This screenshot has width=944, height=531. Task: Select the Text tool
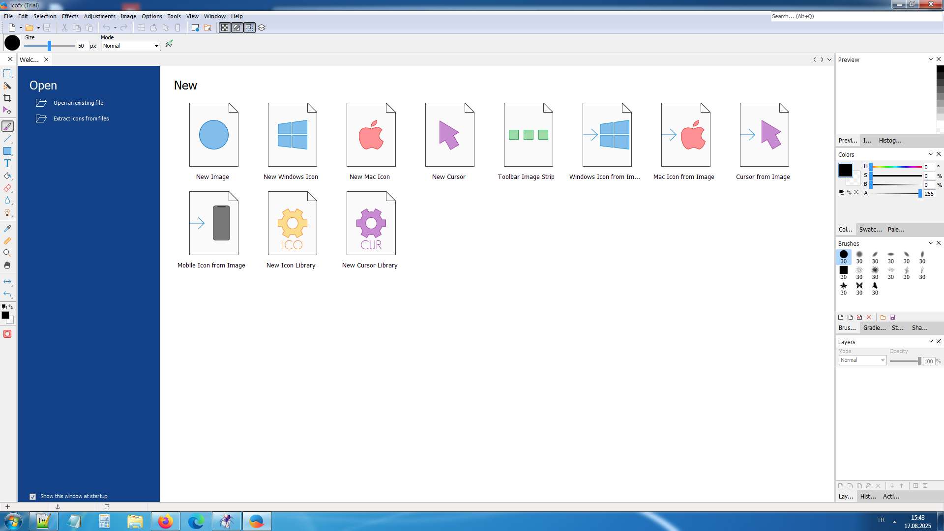[7, 163]
